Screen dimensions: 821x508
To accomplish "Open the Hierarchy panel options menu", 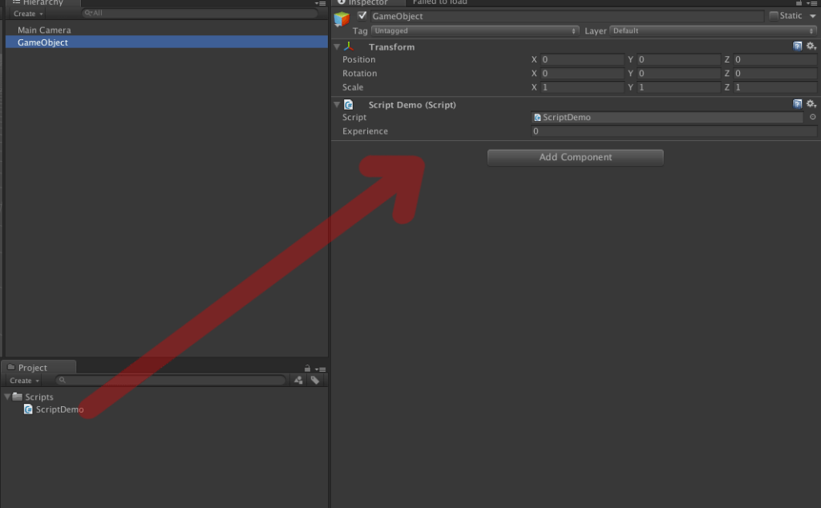I will point(321,3).
